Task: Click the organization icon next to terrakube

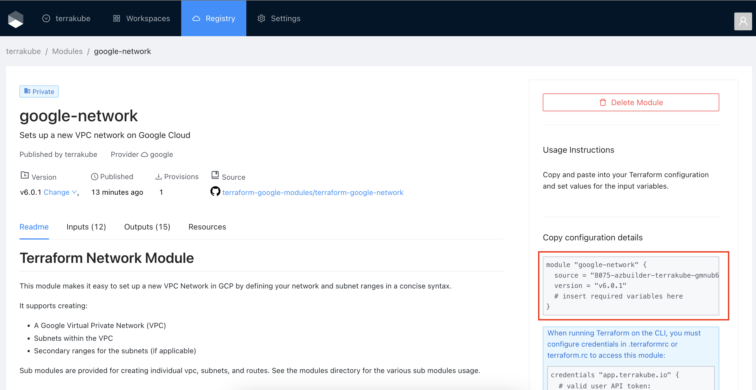Action: [46, 18]
